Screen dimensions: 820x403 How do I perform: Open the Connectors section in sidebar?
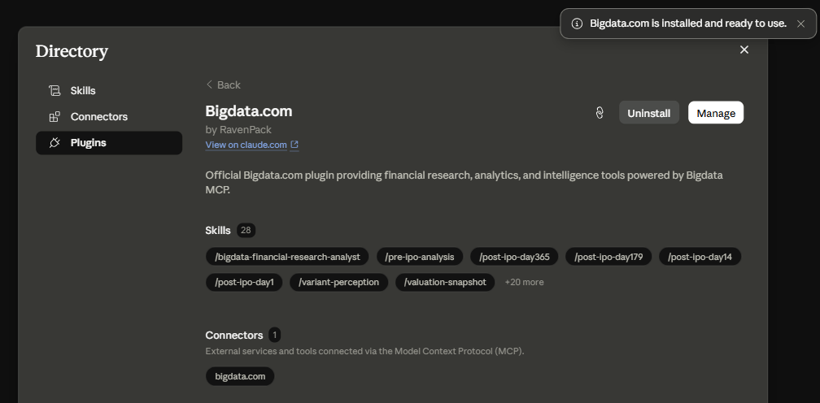click(109, 117)
